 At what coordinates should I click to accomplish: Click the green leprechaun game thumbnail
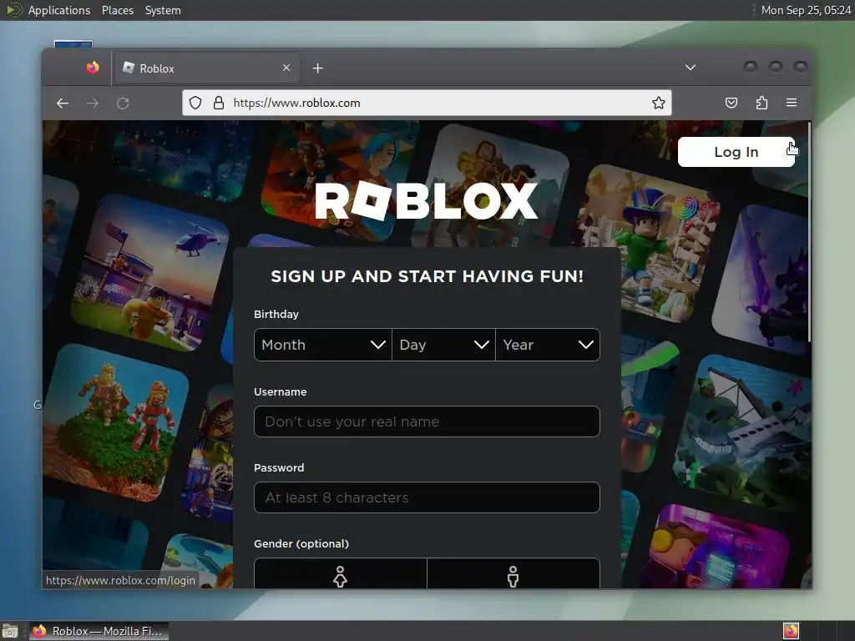tap(647, 245)
